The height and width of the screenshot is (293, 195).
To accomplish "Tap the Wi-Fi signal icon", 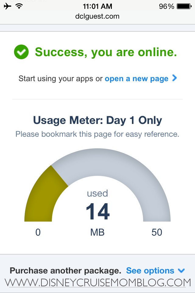I will click(x=19, y=6).
